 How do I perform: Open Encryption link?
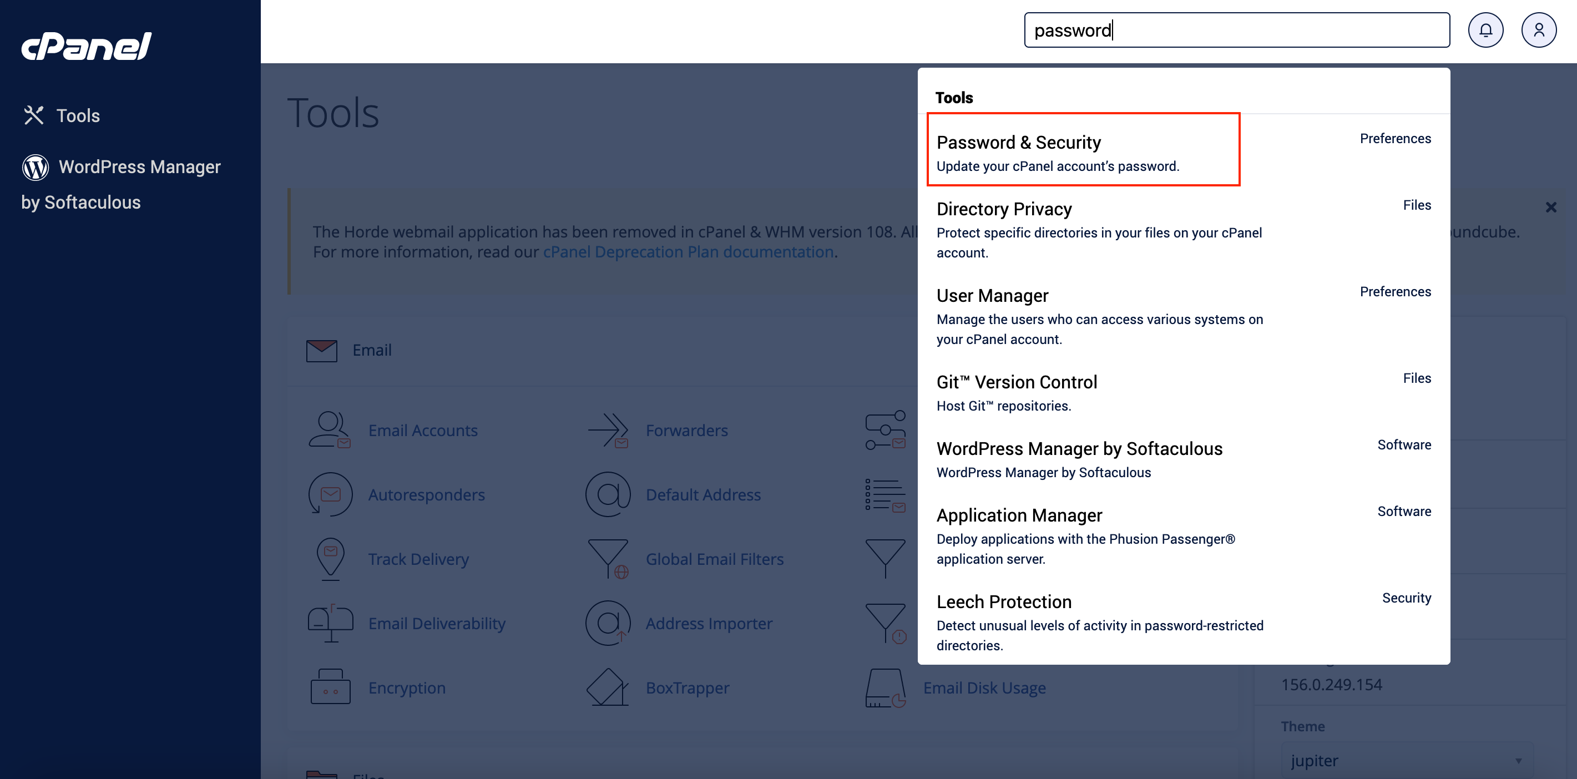pyautogui.click(x=407, y=687)
